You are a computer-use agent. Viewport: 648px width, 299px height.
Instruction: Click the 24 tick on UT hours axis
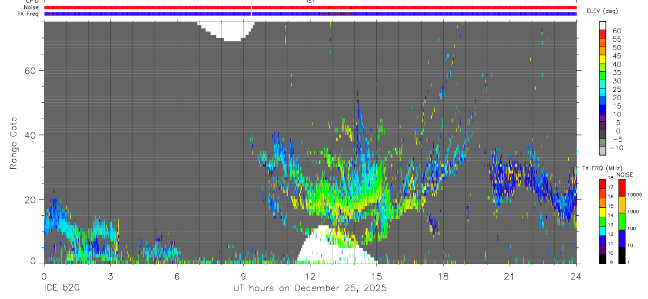point(576,276)
